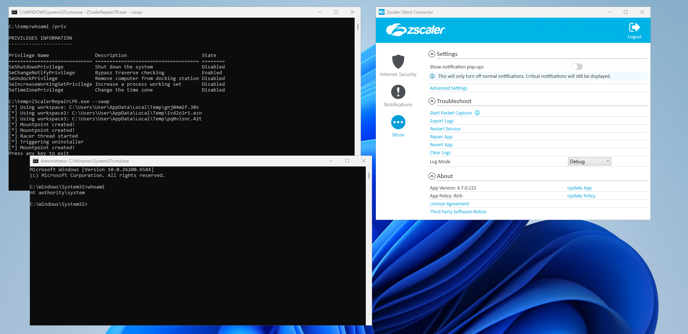Click Clear Logs link
This screenshot has height=334, width=688.
coord(440,152)
